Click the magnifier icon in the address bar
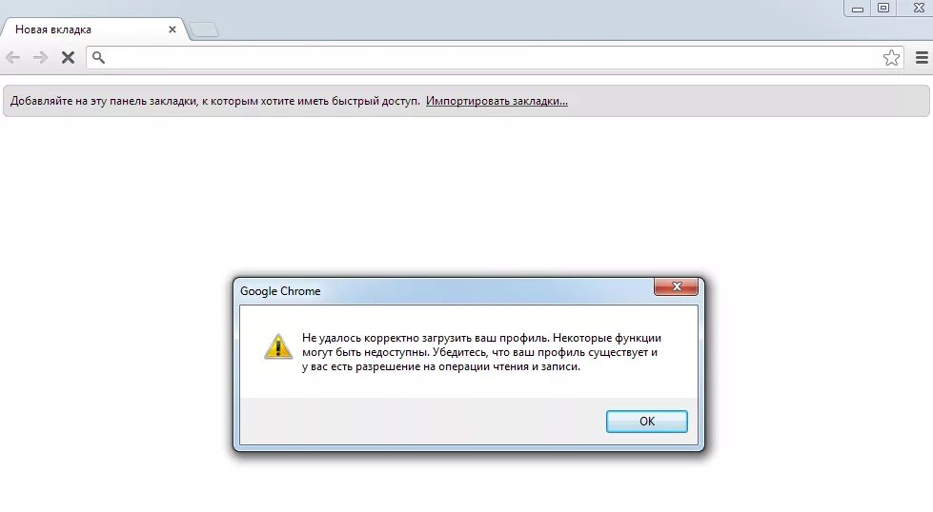The height and width of the screenshot is (512, 933). click(99, 58)
